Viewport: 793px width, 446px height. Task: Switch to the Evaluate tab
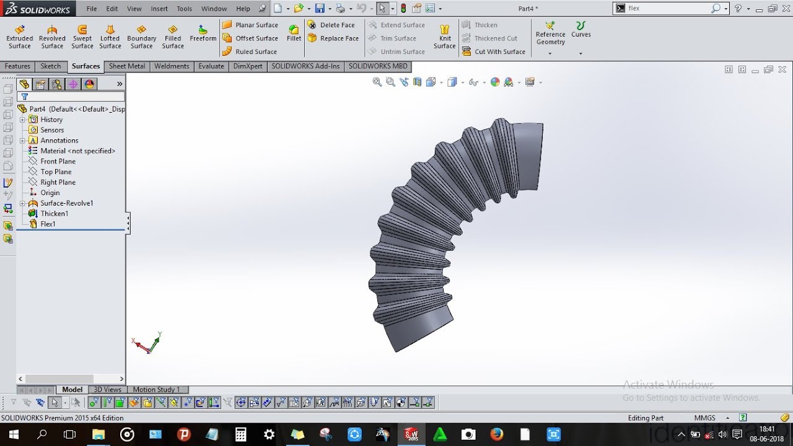pos(211,66)
